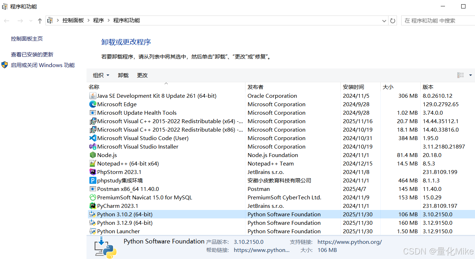Select the Microsoft Edge row name
The width and height of the screenshot is (475, 259).
[117, 104]
